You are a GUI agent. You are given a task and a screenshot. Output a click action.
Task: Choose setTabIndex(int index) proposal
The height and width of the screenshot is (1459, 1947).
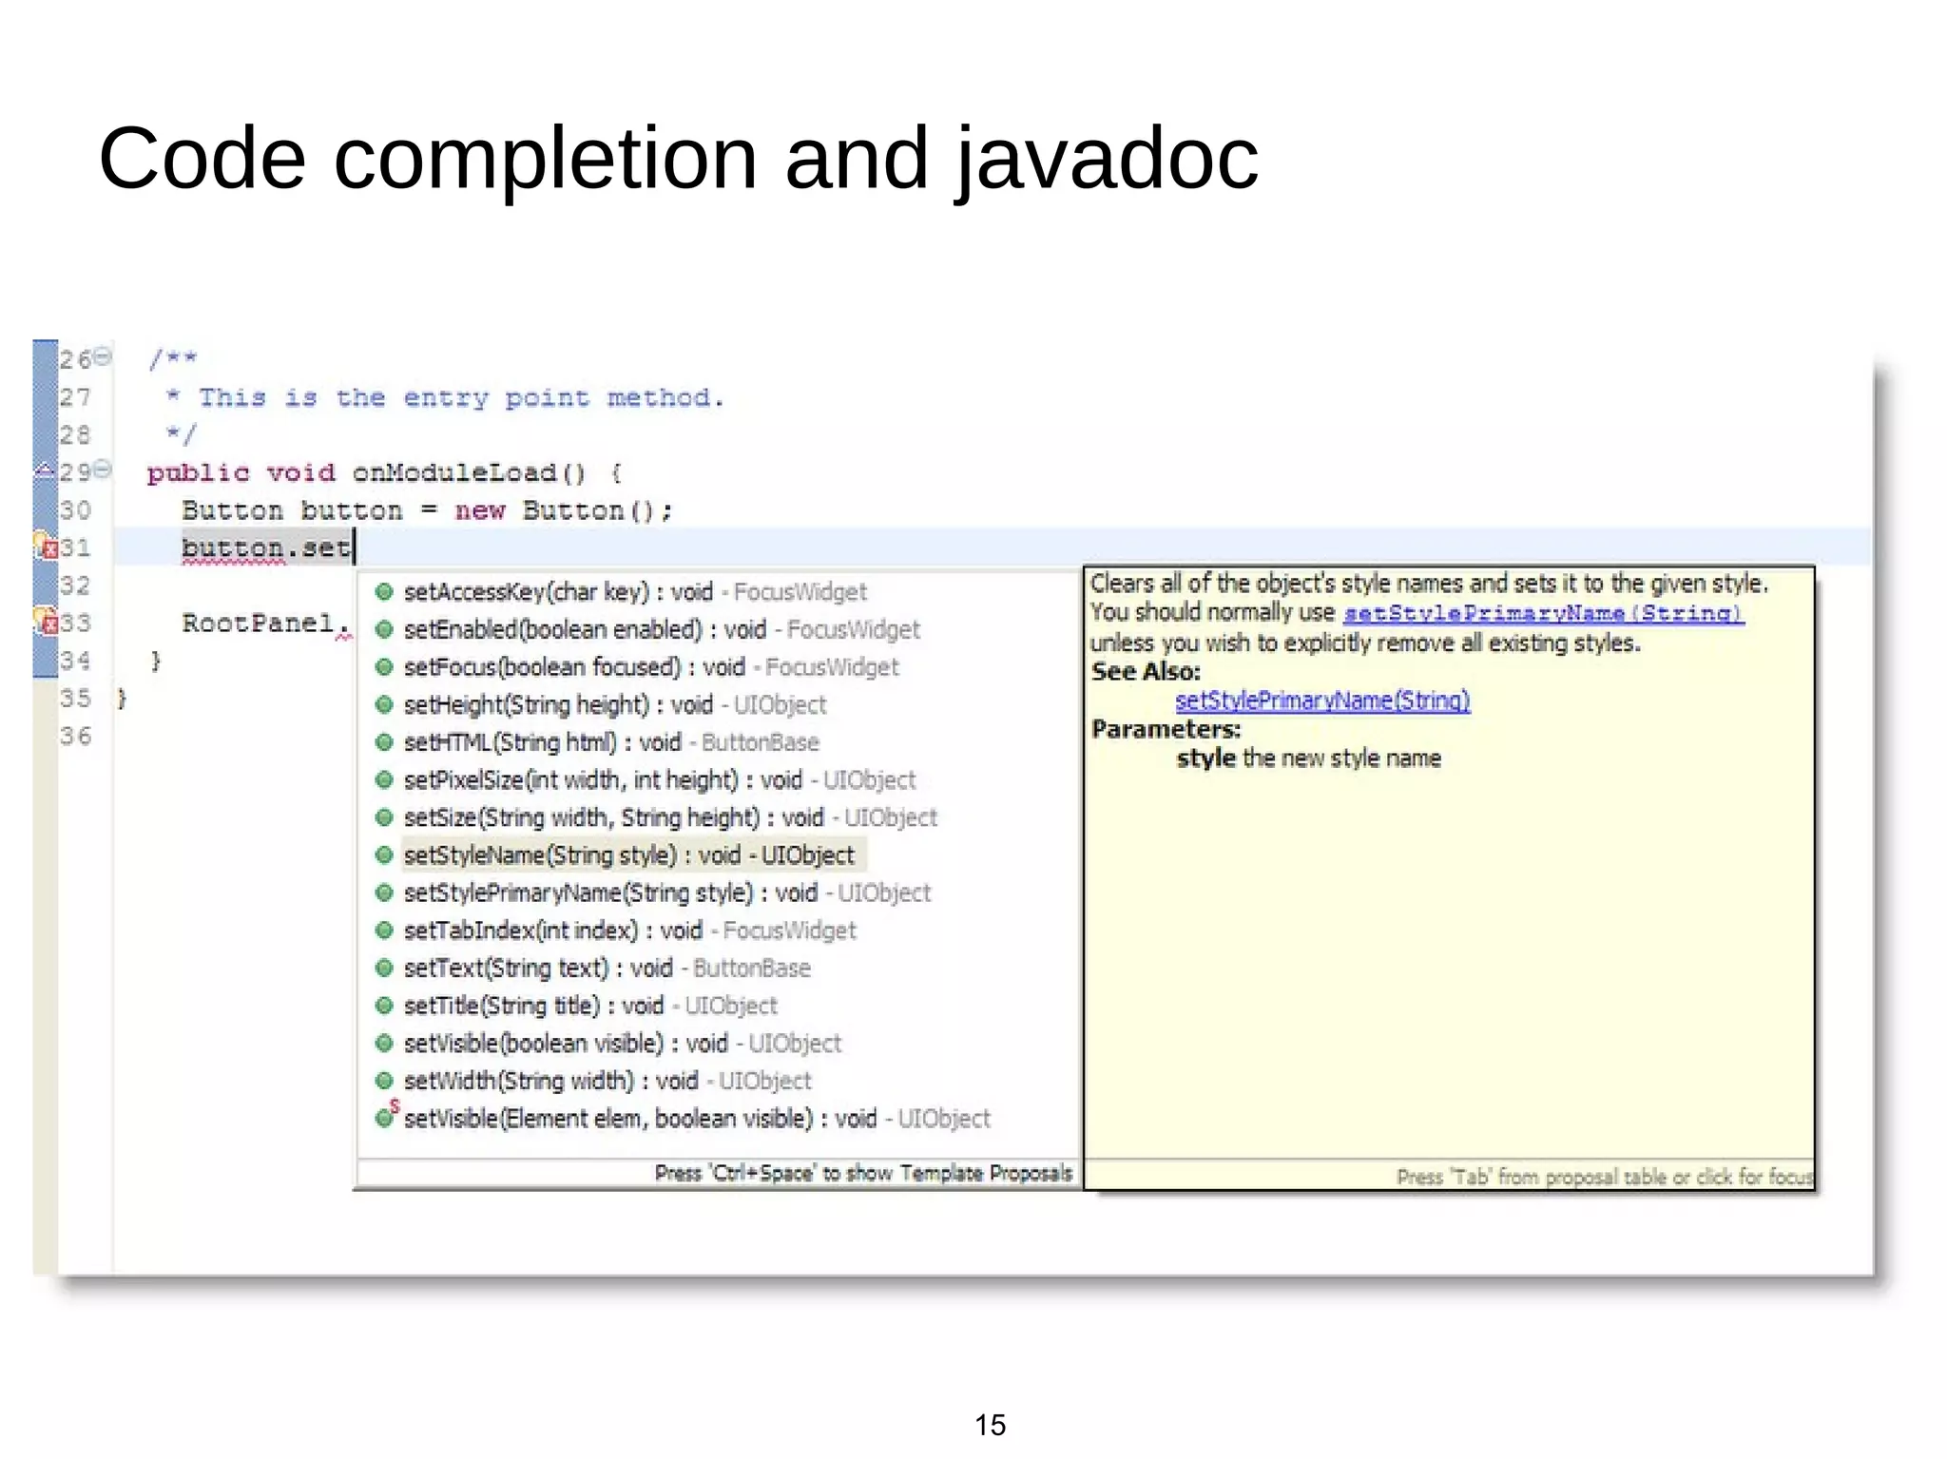click(630, 931)
